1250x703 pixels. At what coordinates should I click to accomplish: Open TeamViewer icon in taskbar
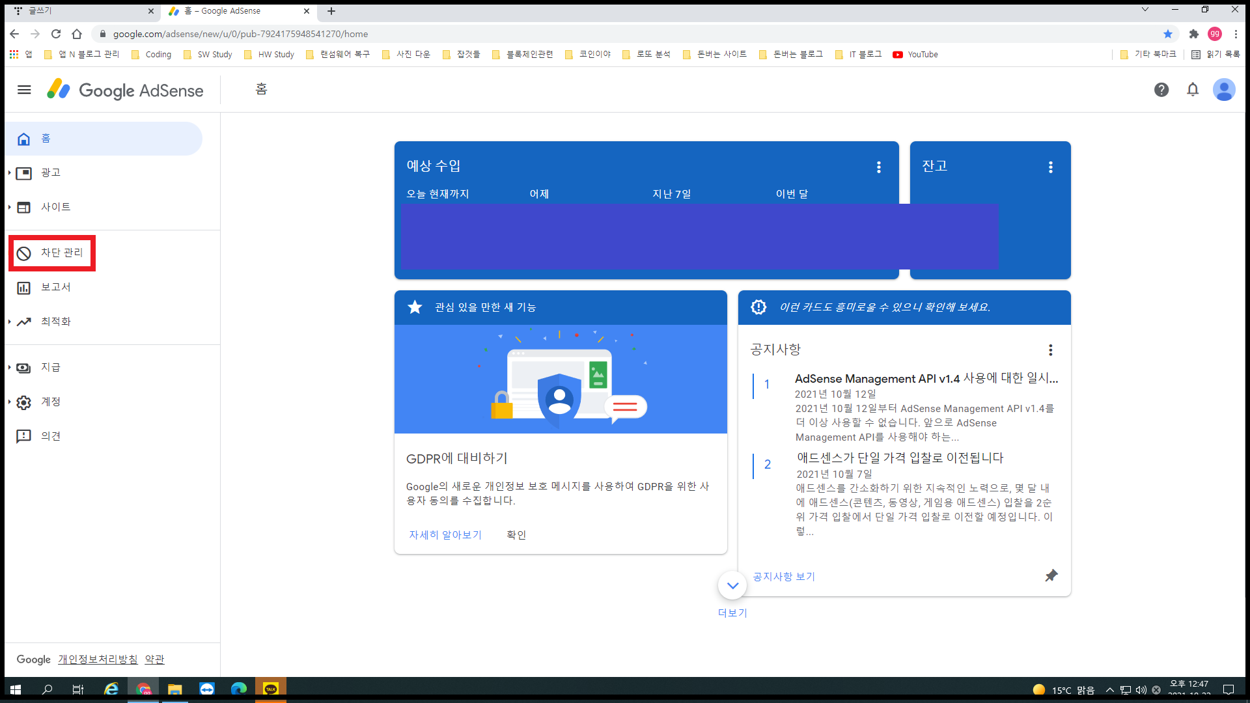pyautogui.click(x=206, y=689)
